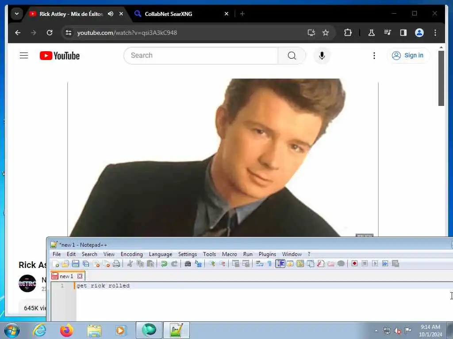The width and height of the screenshot is (453, 339).
Task: Close the new 1 tab
Action: (x=80, y=276)
